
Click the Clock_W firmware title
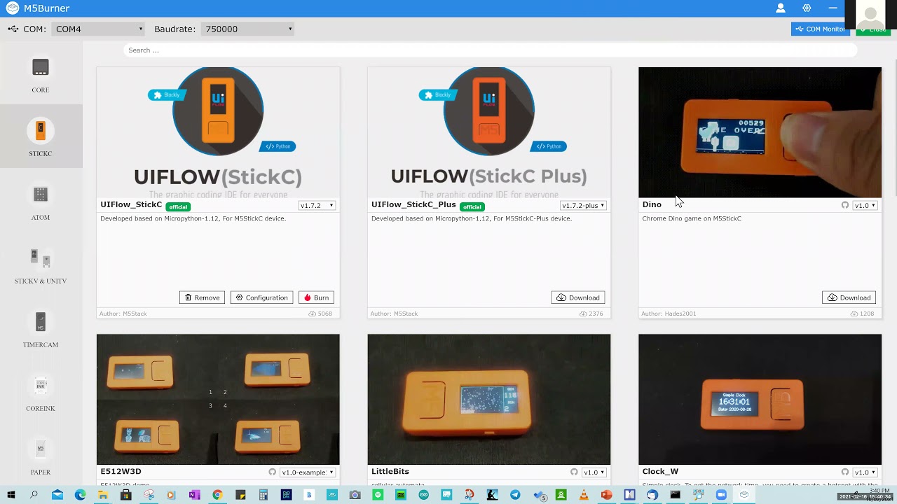(660, 472)
